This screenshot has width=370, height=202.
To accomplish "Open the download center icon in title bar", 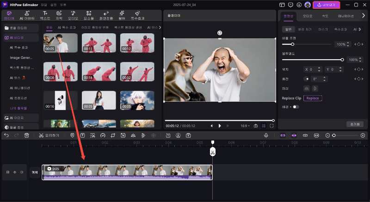I will [299, 5].
